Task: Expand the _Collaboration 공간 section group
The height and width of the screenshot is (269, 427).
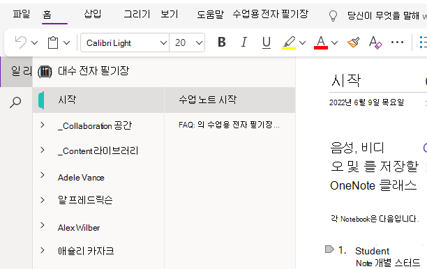Action: [43, 125]
